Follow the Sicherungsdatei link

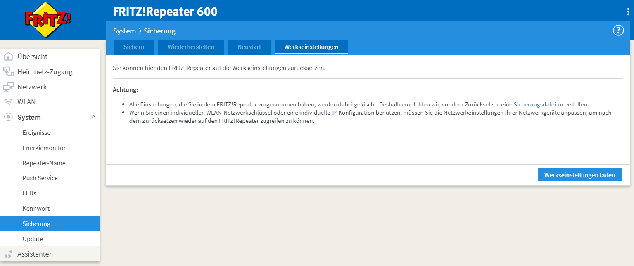point(534,105)
